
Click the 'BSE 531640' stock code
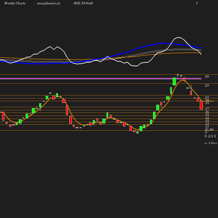tap(83, 3)
